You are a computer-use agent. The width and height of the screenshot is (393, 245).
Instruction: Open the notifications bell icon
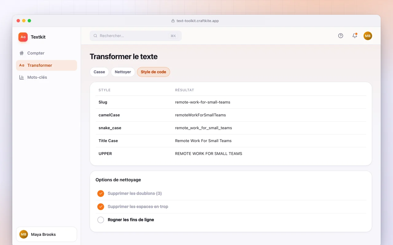(x=355, y=36)
